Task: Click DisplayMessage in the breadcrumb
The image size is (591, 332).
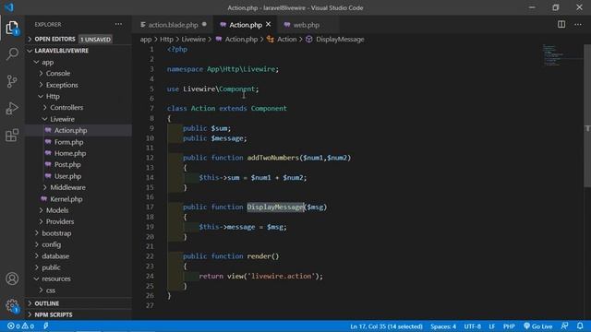Action: 340,39
